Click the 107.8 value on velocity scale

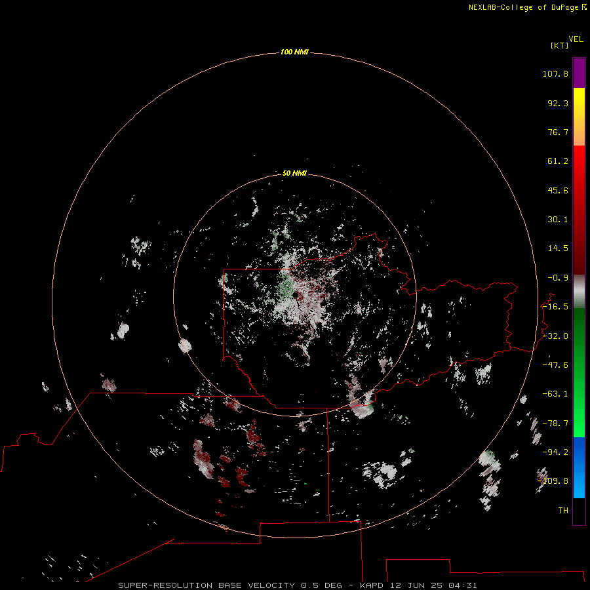[555, 73]
